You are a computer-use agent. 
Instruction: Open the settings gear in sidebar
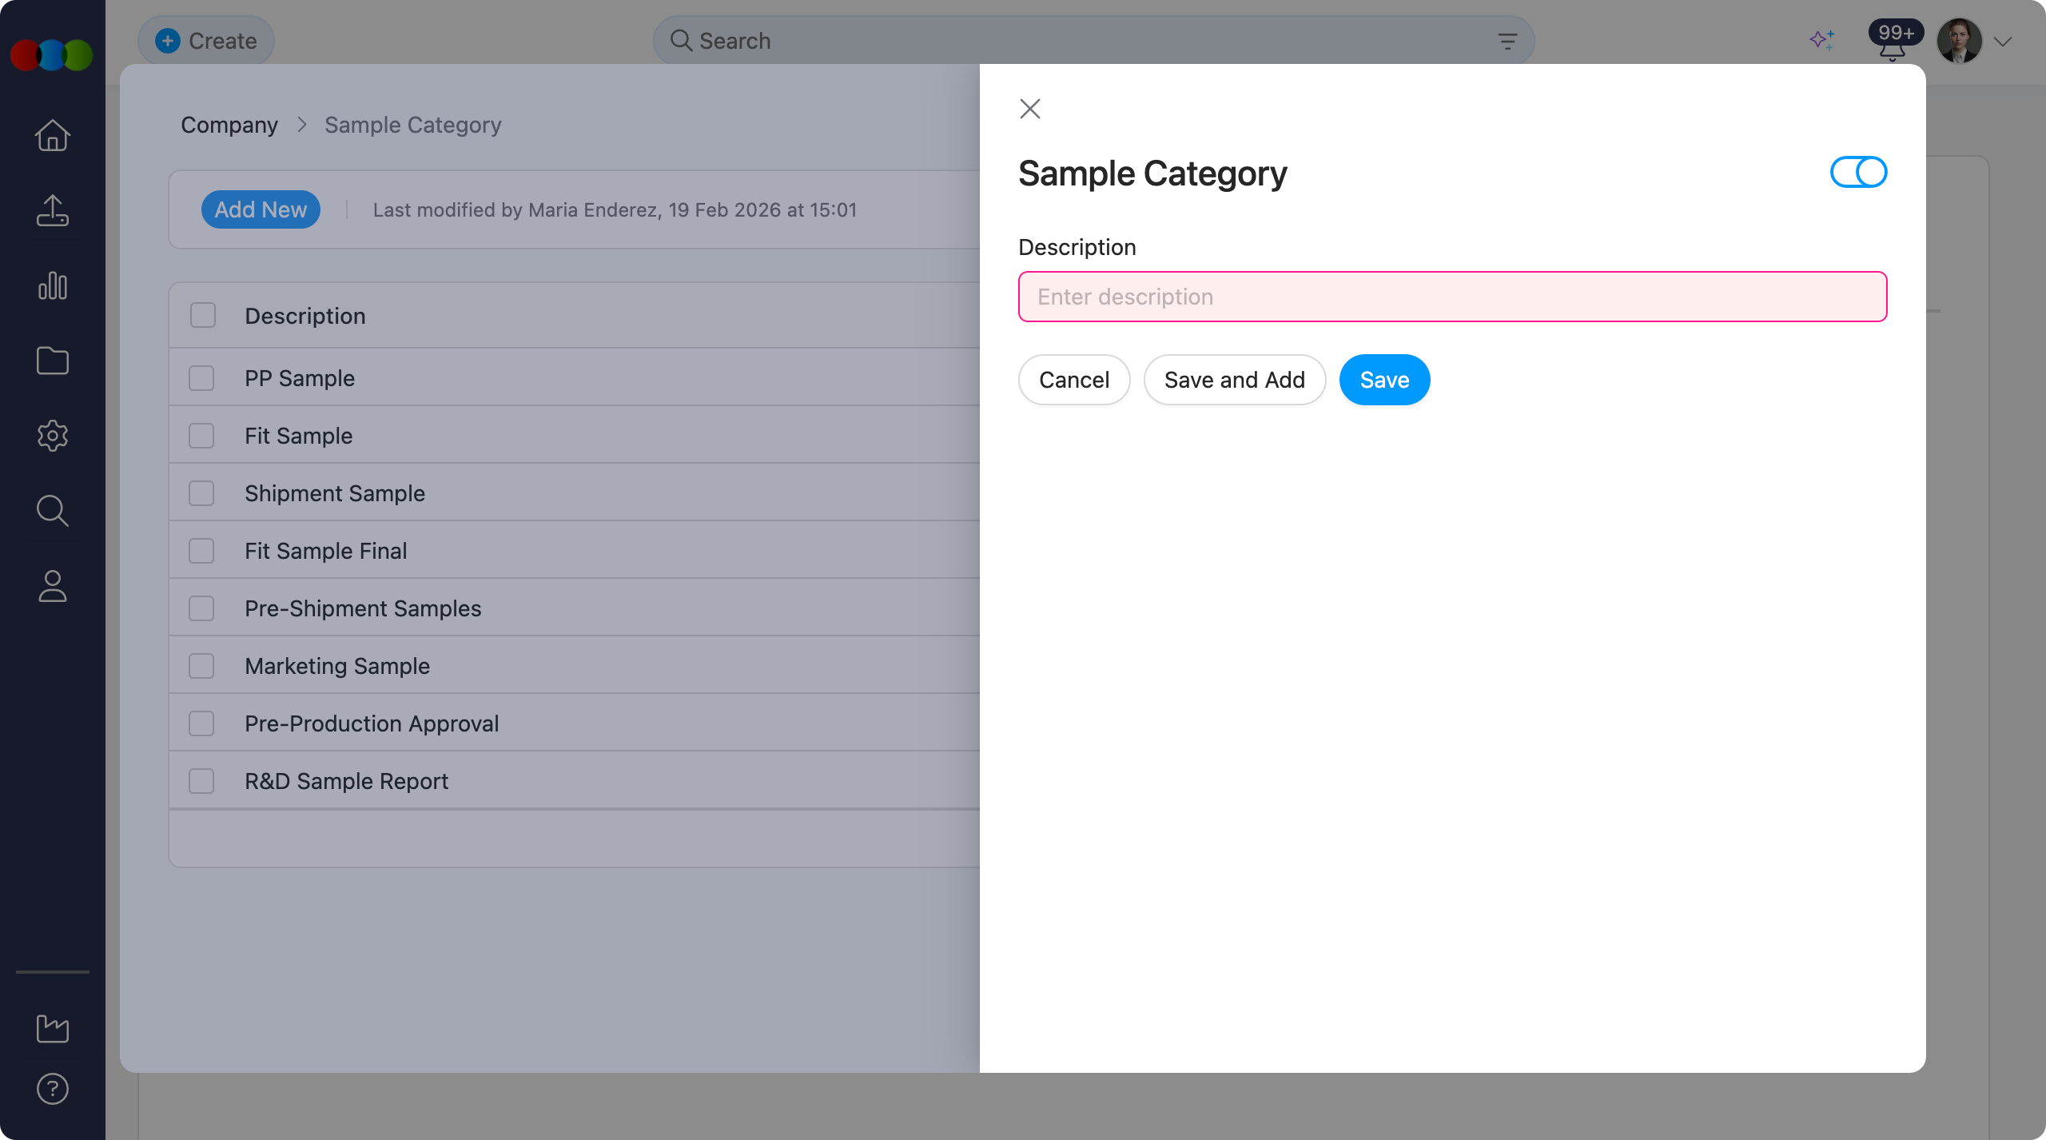click(52, 436)
